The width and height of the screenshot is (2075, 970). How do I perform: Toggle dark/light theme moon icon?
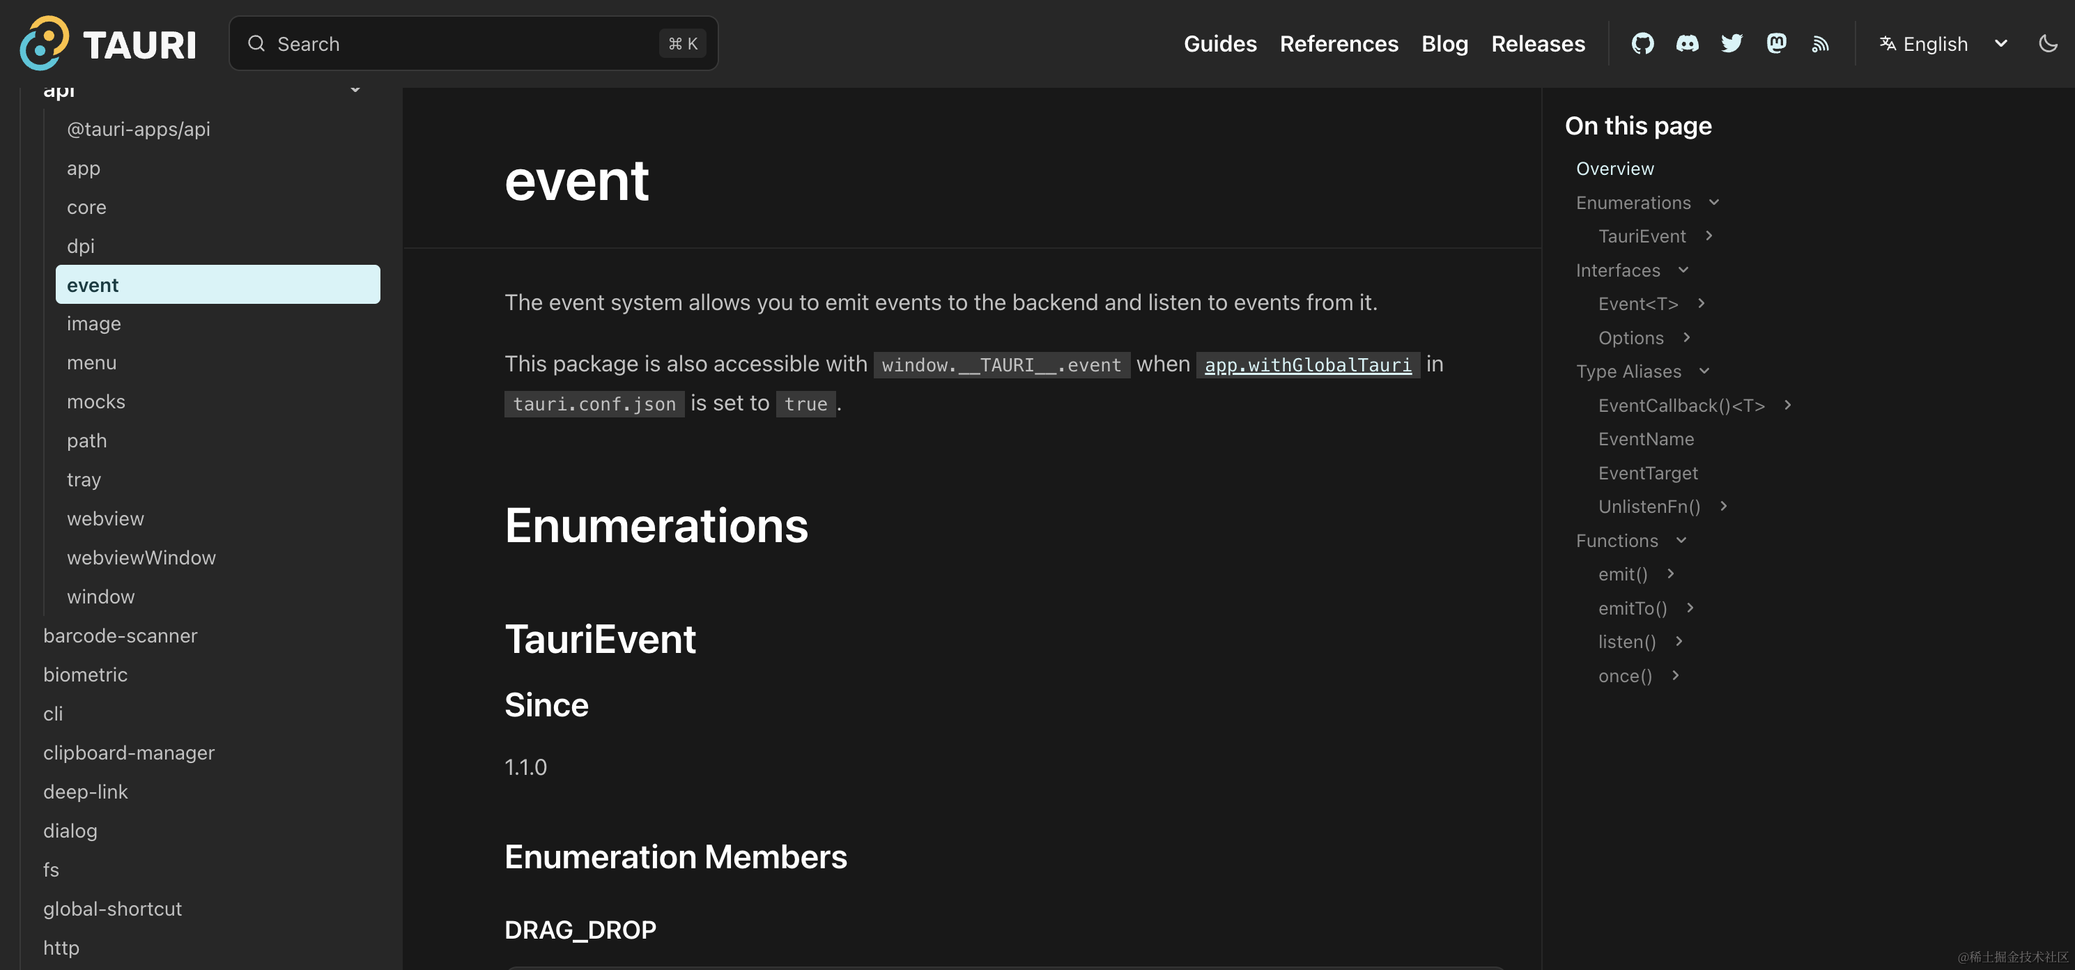2048,43
